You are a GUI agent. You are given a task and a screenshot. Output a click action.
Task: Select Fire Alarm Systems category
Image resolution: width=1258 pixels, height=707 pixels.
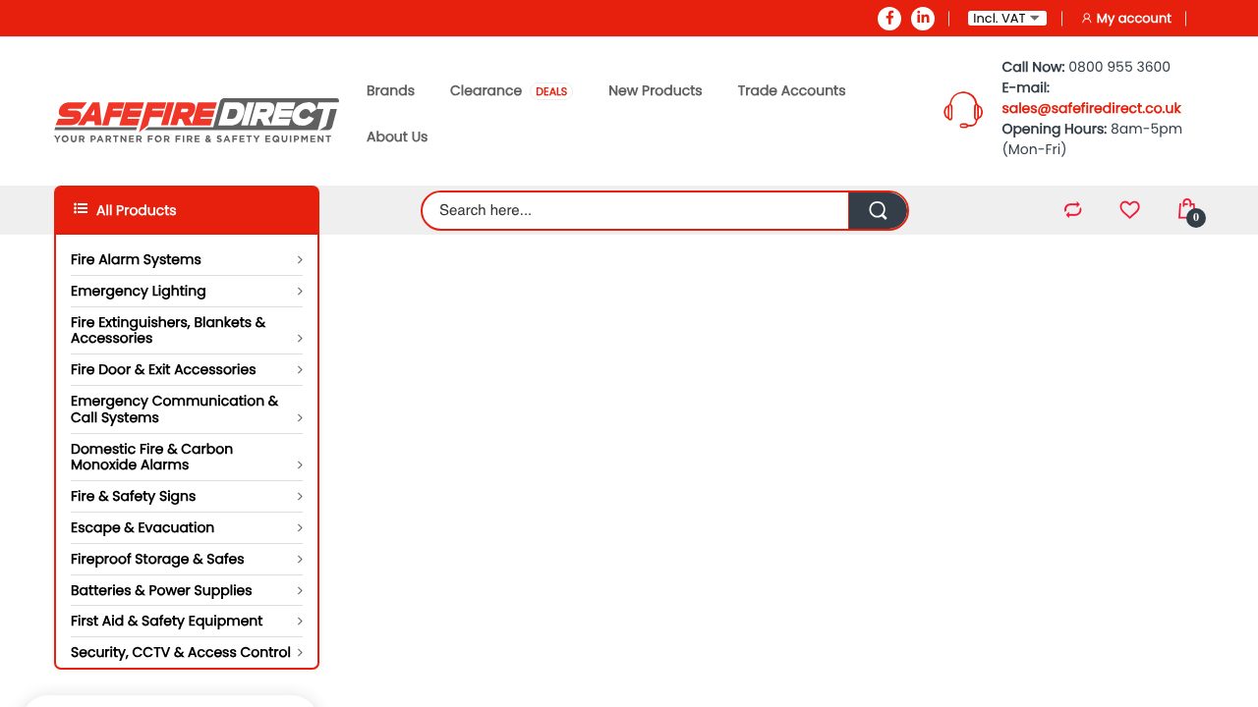[136, 259]
